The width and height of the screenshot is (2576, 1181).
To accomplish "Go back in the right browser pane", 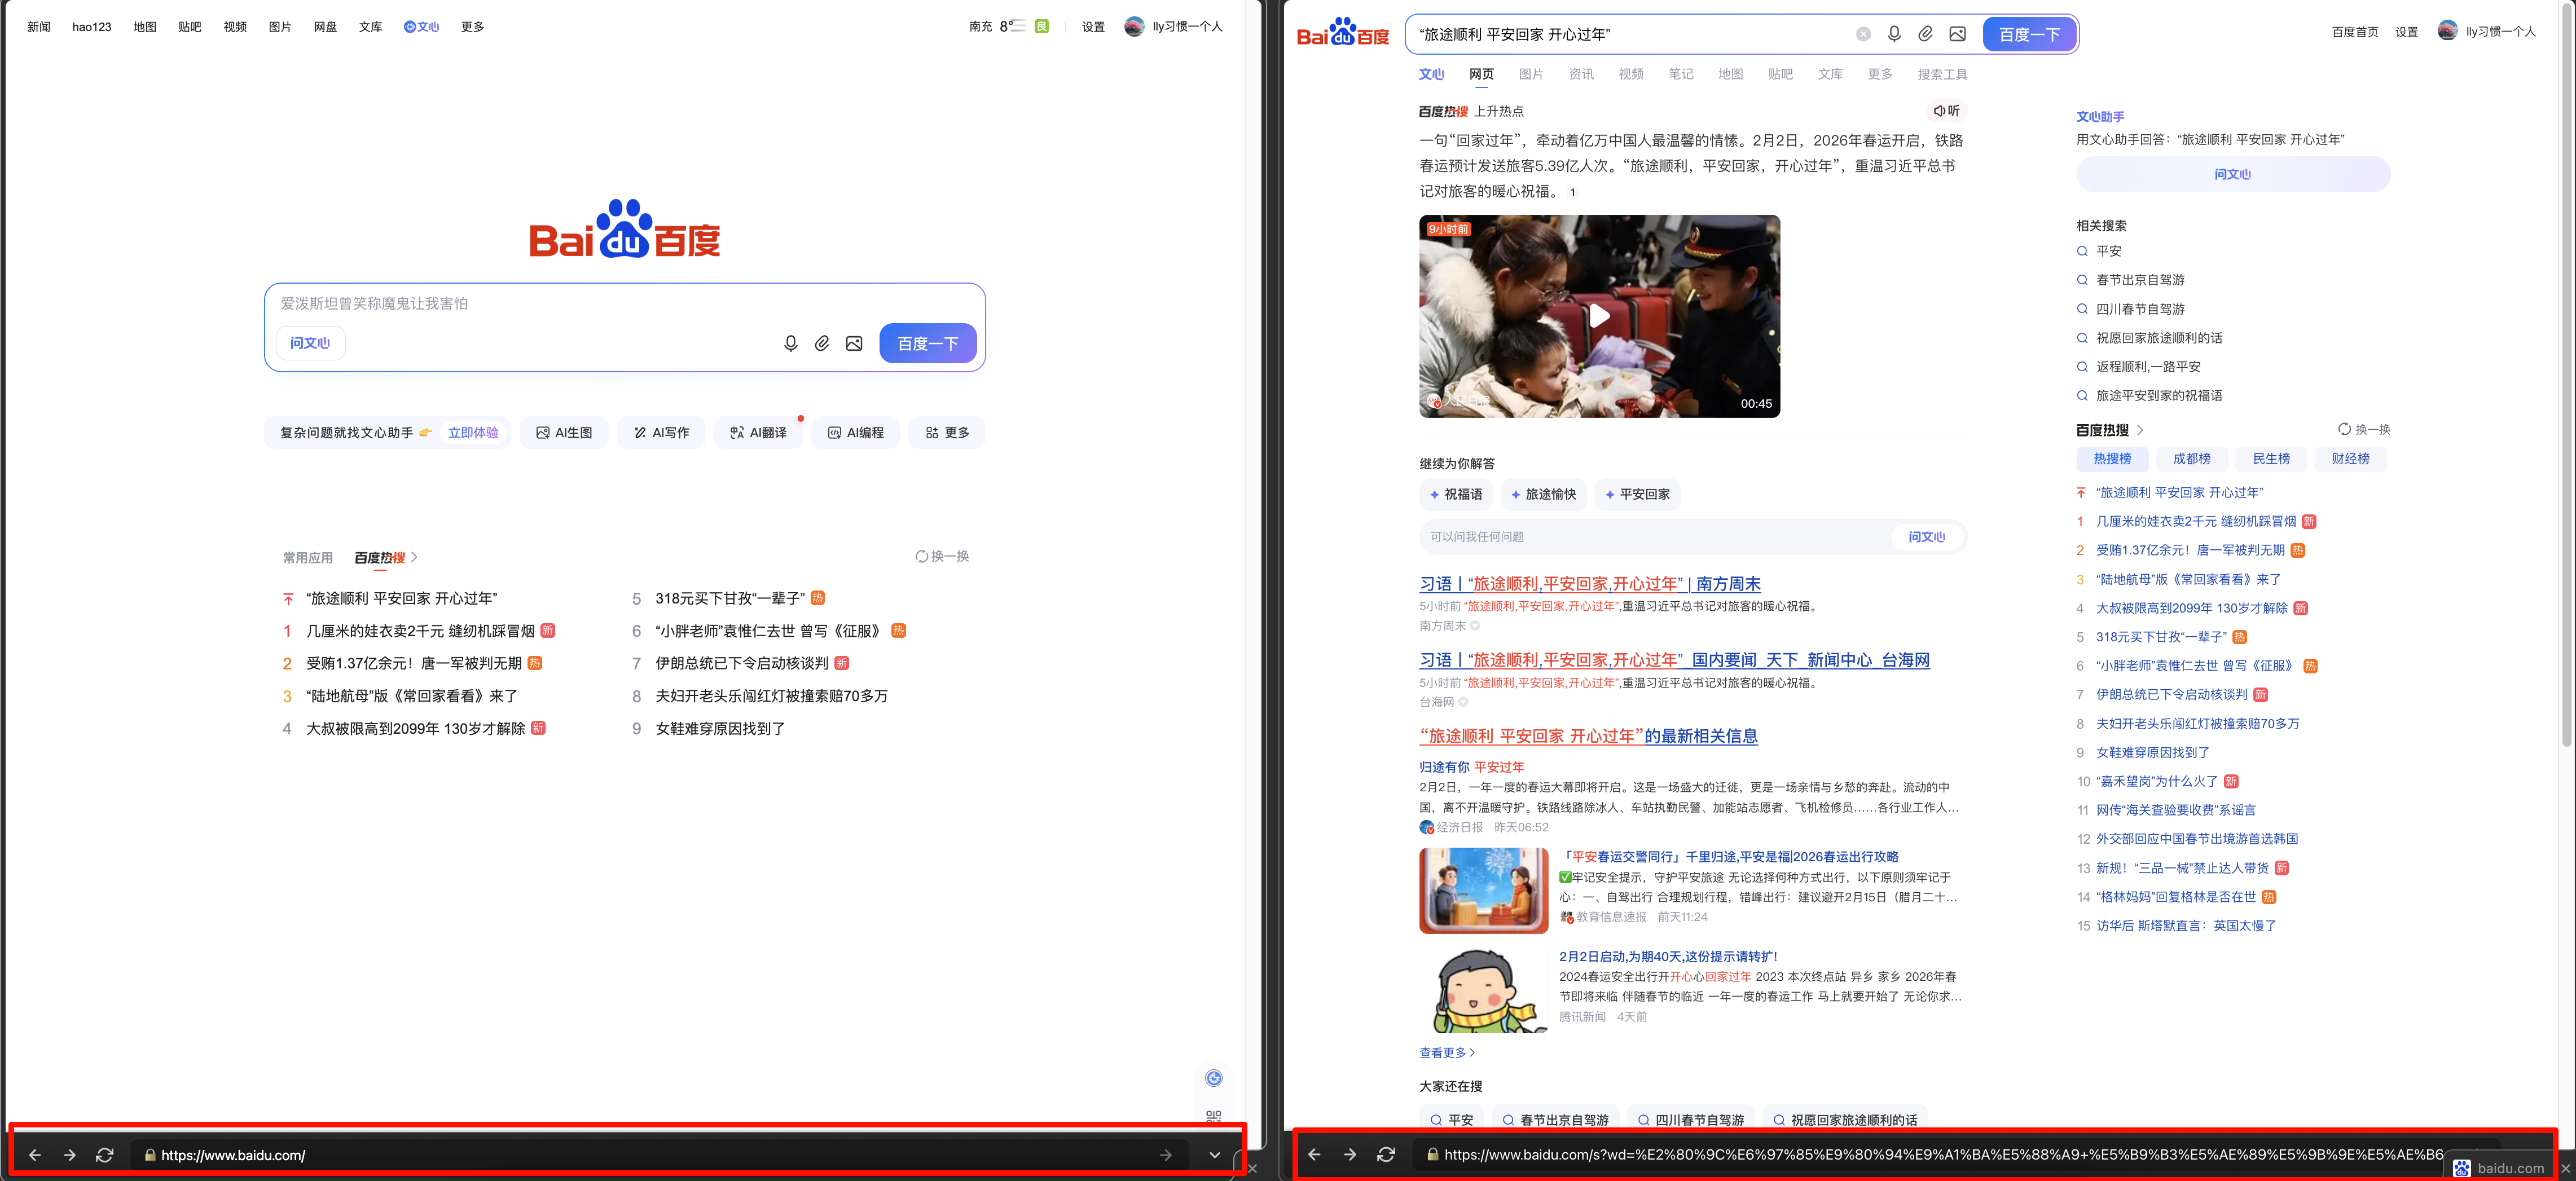I will [x=1314, y=1154].
